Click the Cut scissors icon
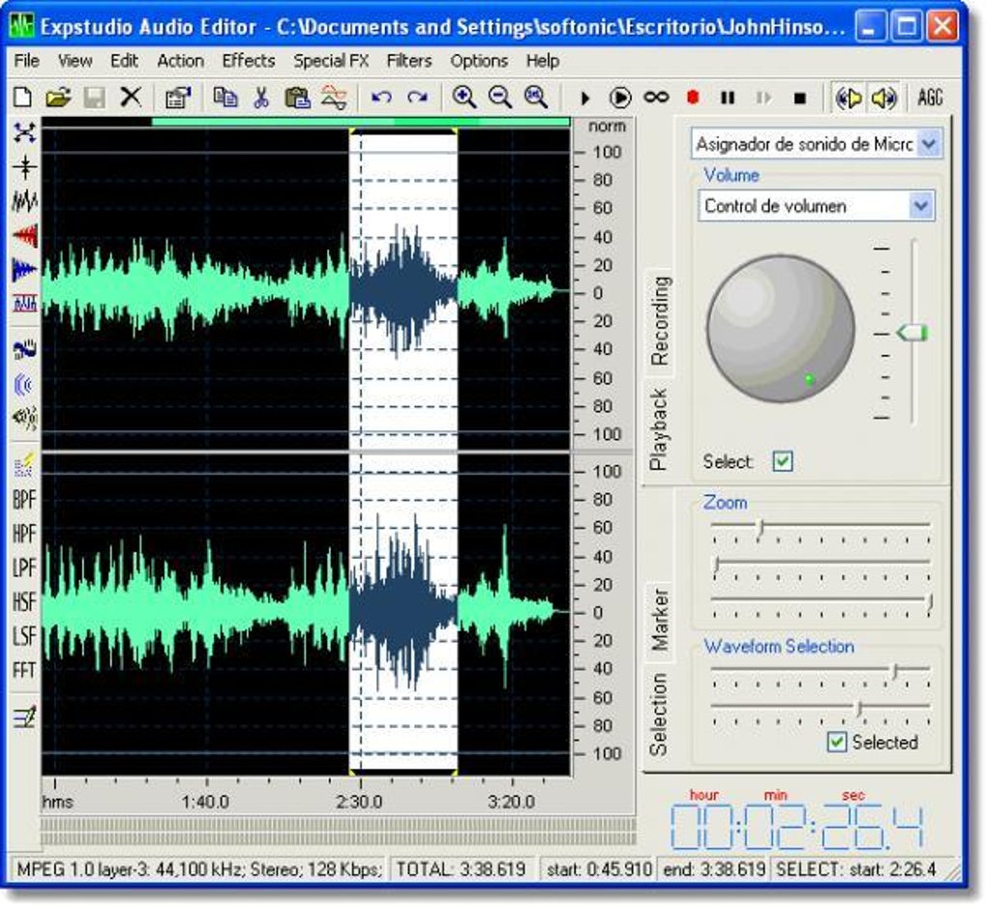 point(261,98)
